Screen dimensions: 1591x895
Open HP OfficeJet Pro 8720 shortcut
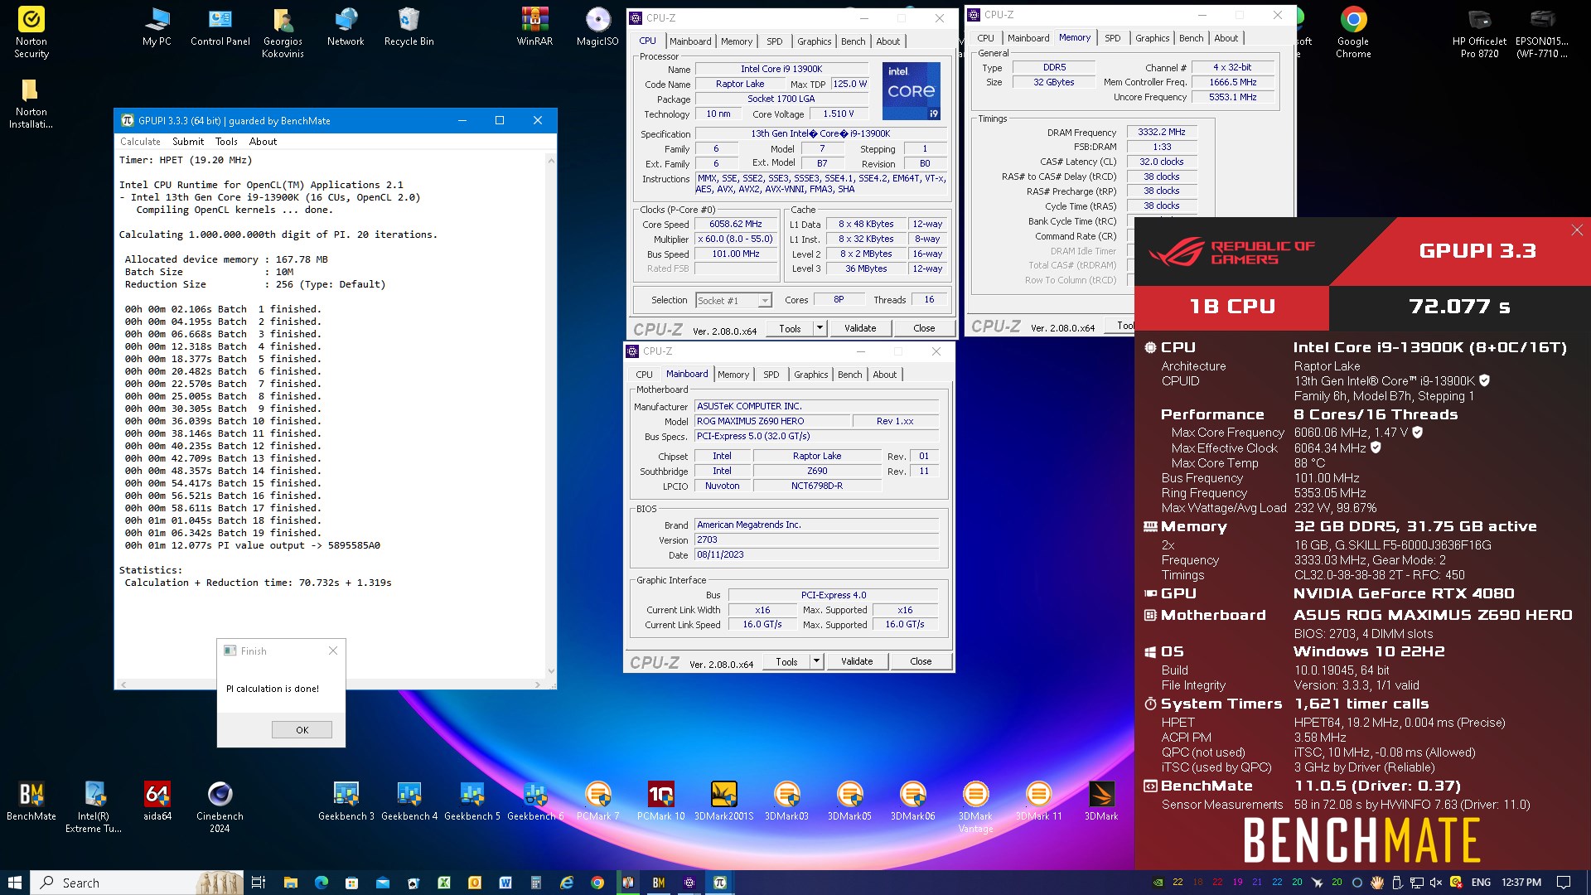[1479, 33]
